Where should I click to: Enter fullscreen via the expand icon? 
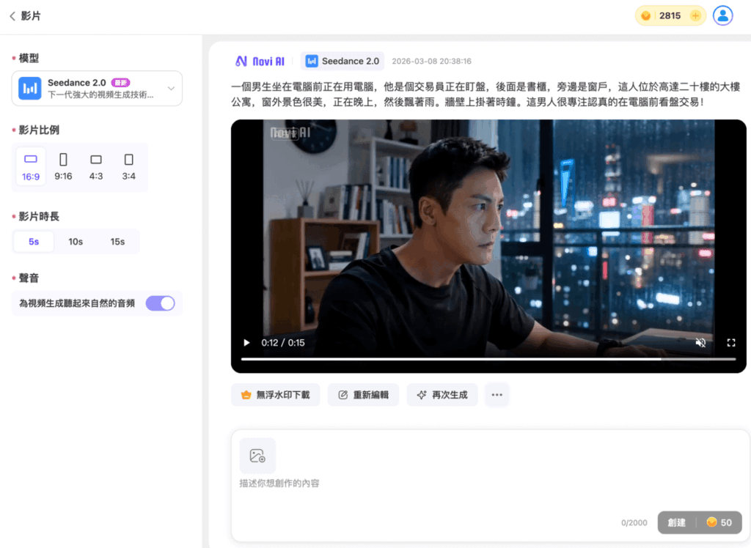730,342
